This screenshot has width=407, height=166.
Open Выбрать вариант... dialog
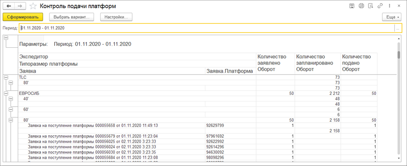click(72, 17)
